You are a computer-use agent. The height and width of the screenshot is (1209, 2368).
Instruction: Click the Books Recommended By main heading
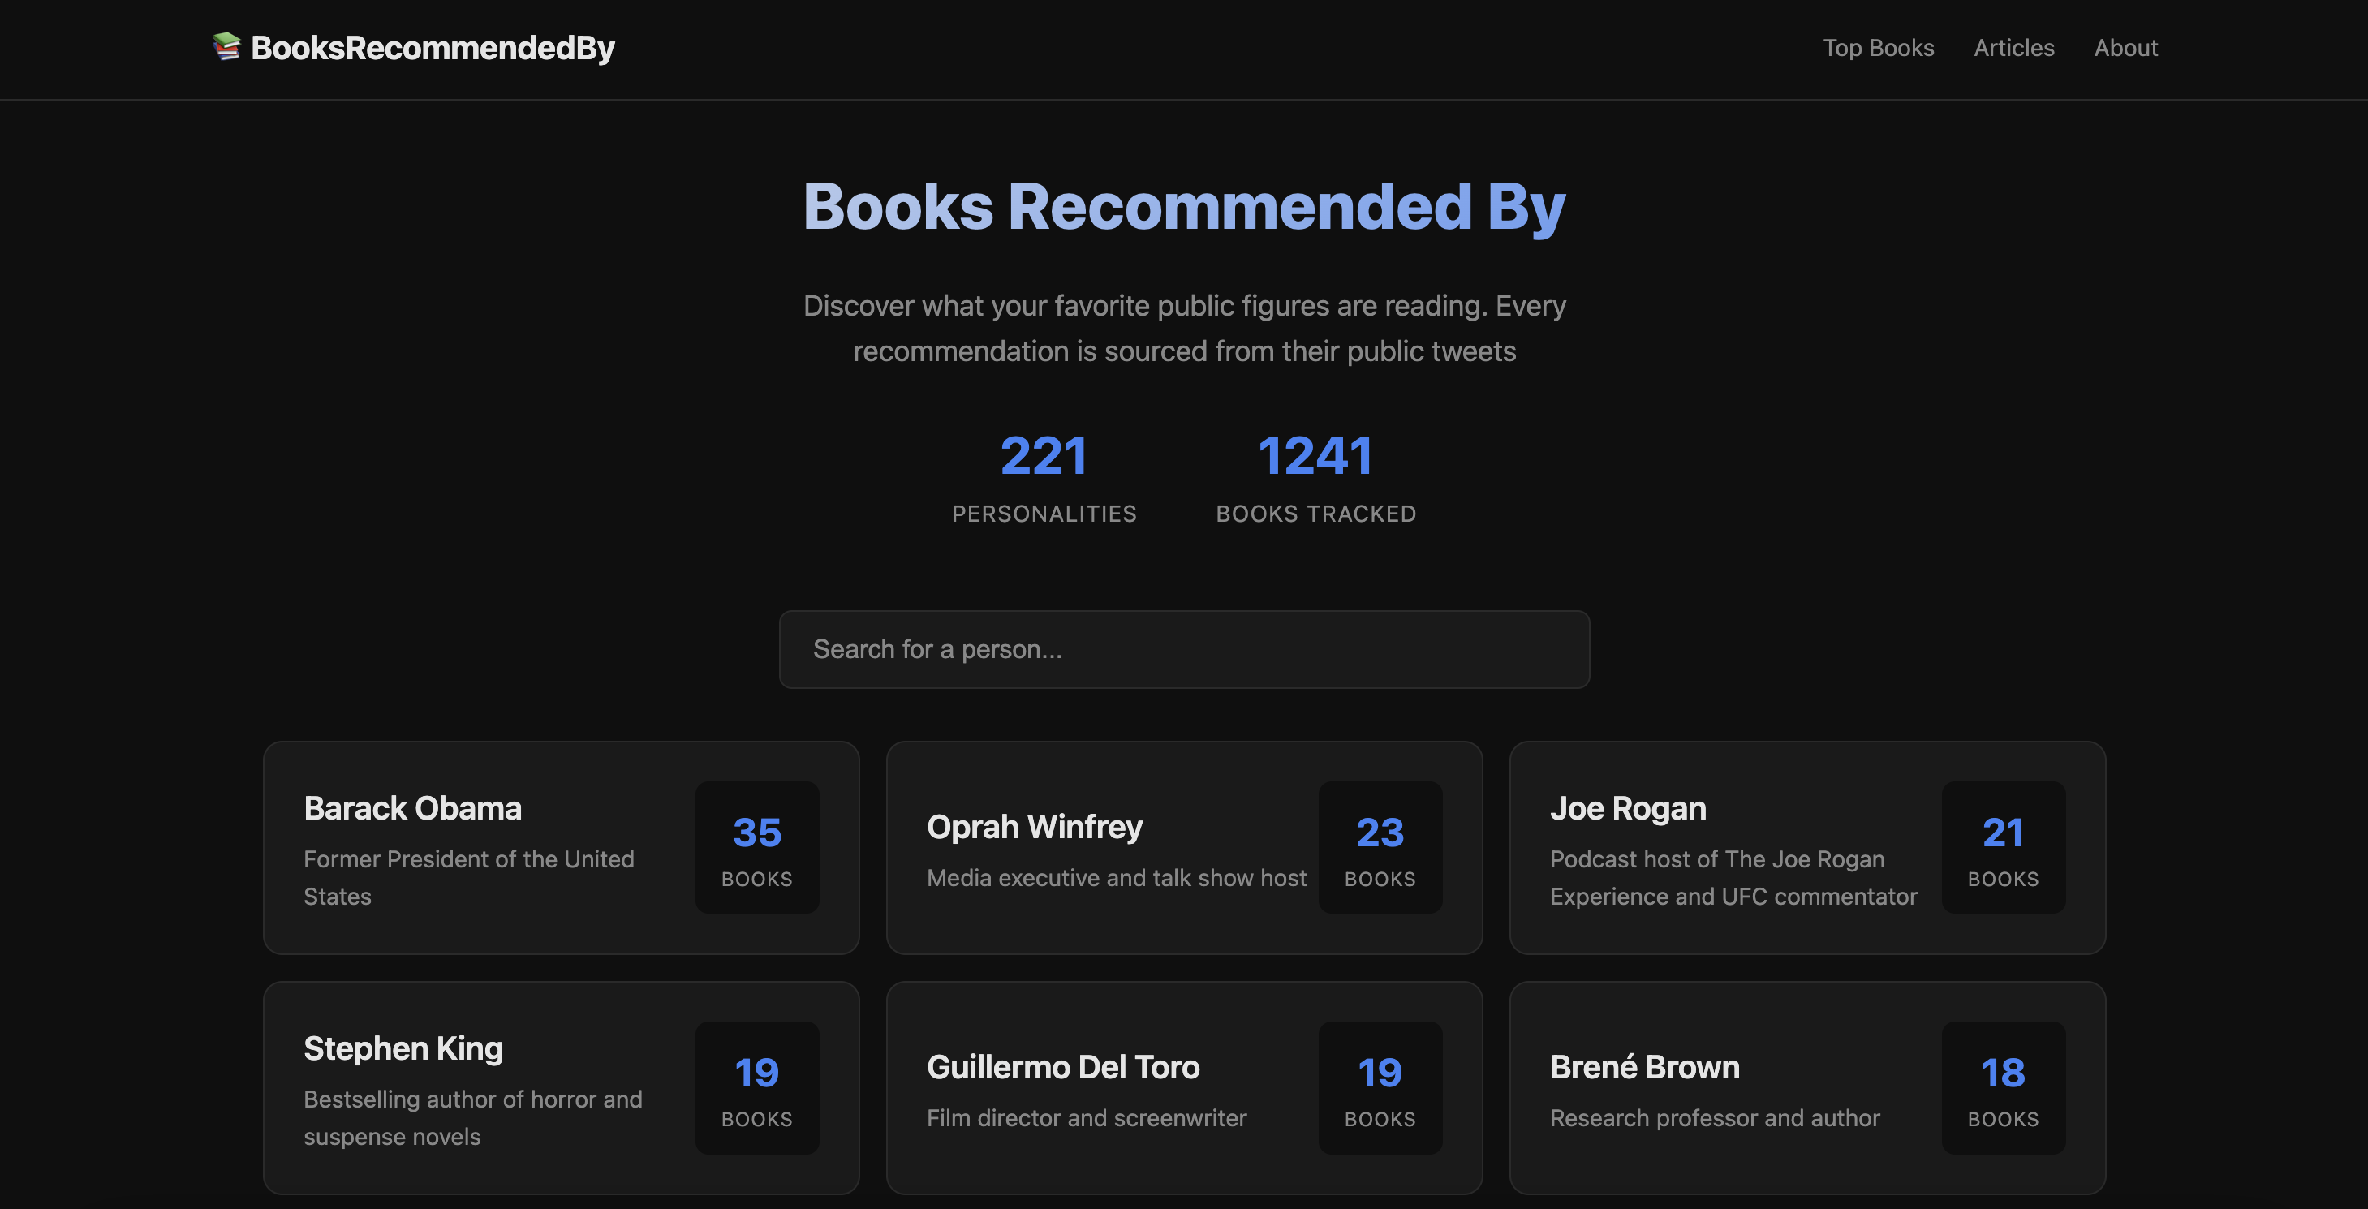[1184, 208]
